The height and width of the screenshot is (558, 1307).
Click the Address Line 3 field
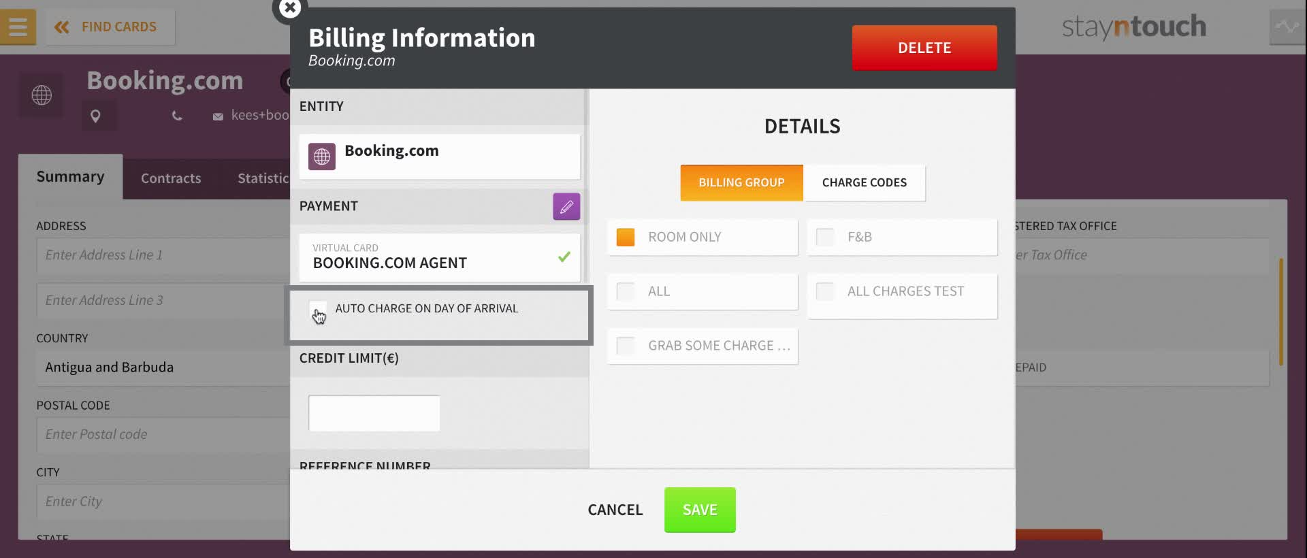coord(163,300)
